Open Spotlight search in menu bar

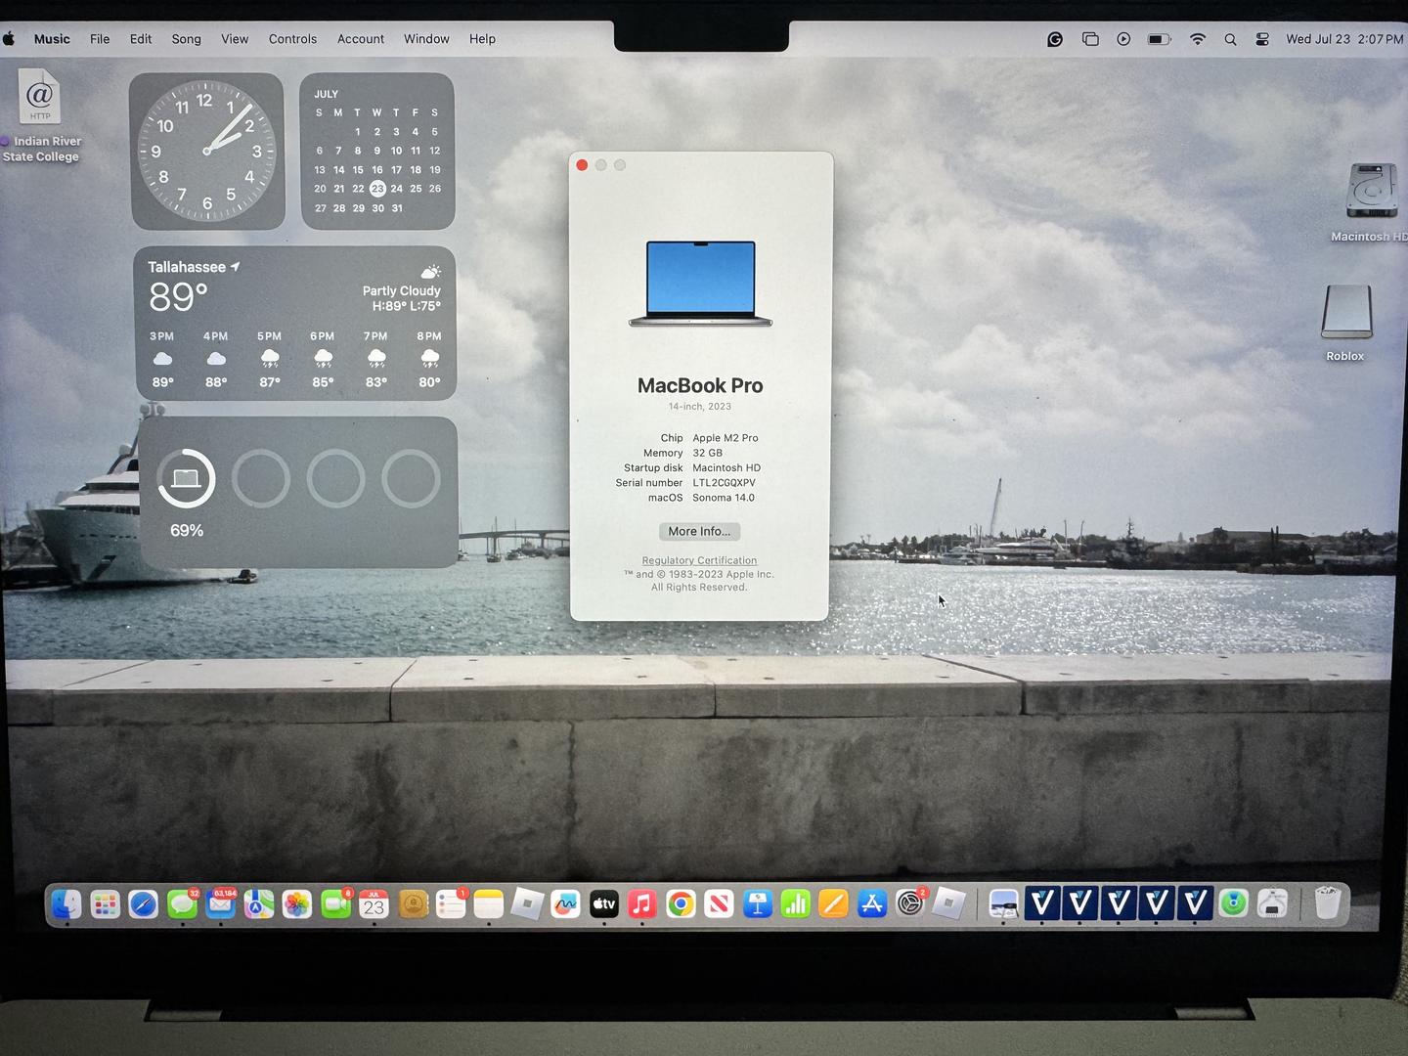(x=1230, y=39)
